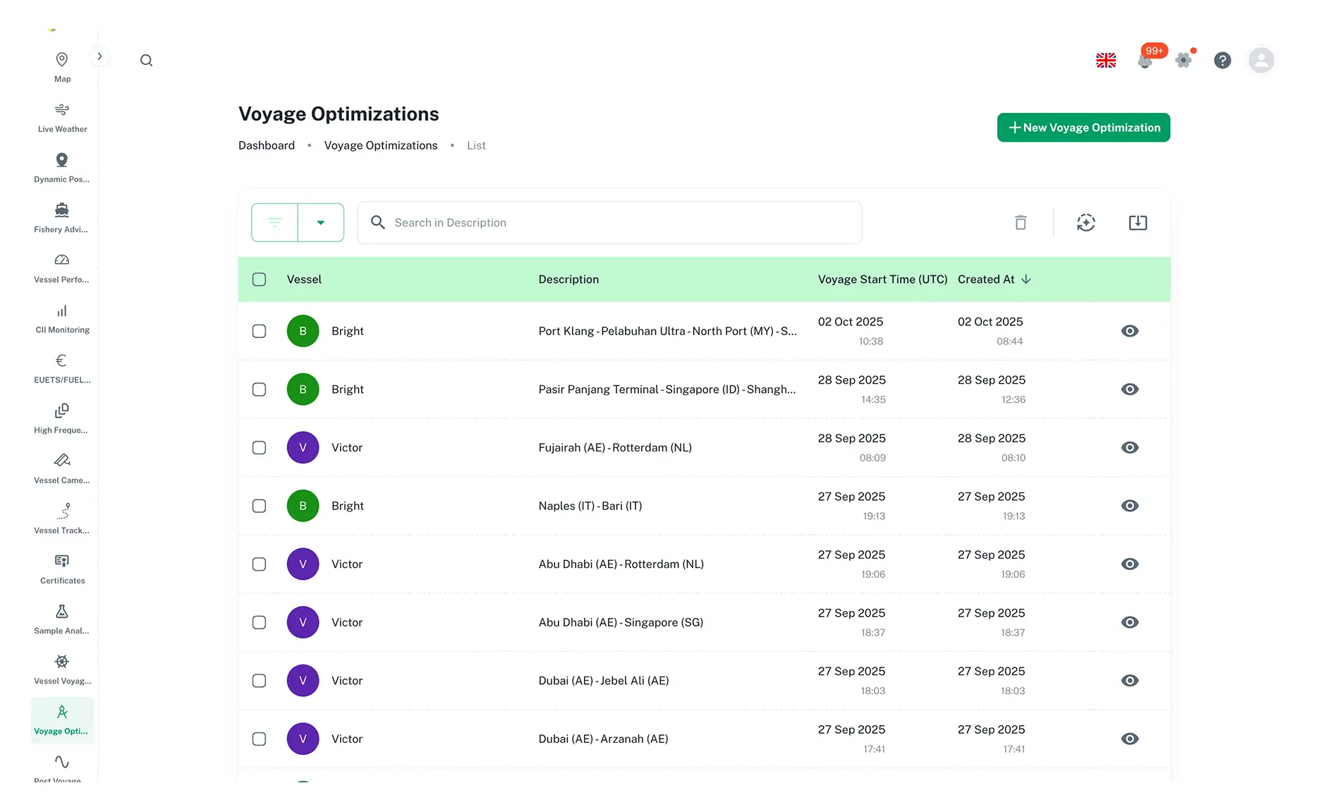Open EUETS/FUEL sidebar item
This screenshot has width=1340, height=812.
(x=62, y=368)
